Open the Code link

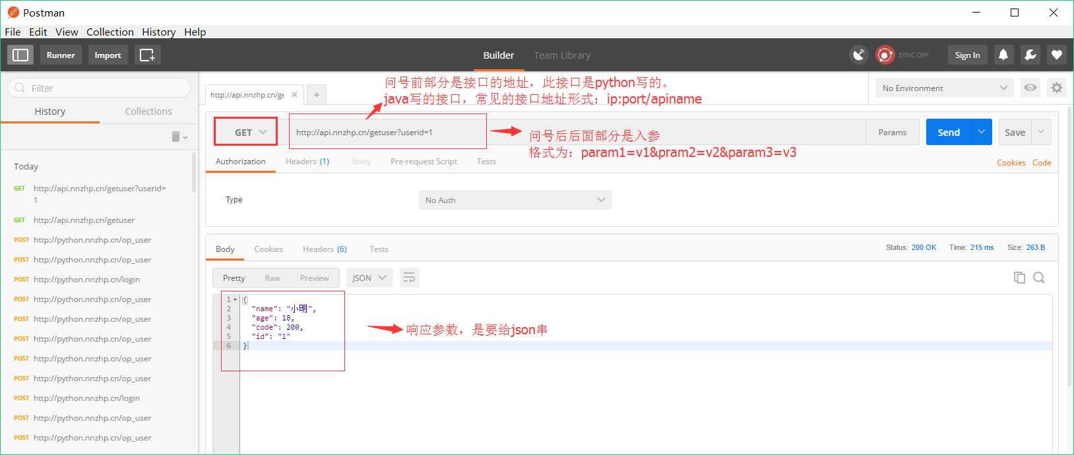(x=1042, y=163)
